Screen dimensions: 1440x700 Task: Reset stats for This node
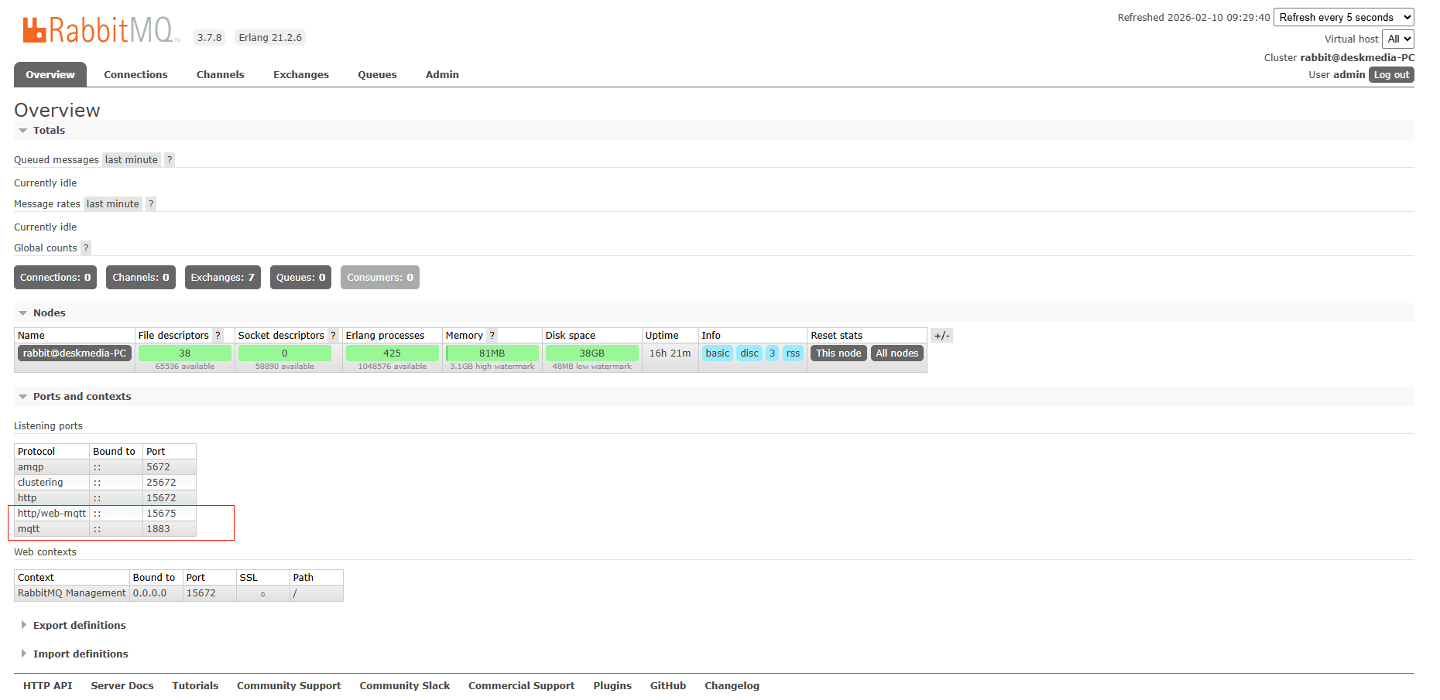838,353
